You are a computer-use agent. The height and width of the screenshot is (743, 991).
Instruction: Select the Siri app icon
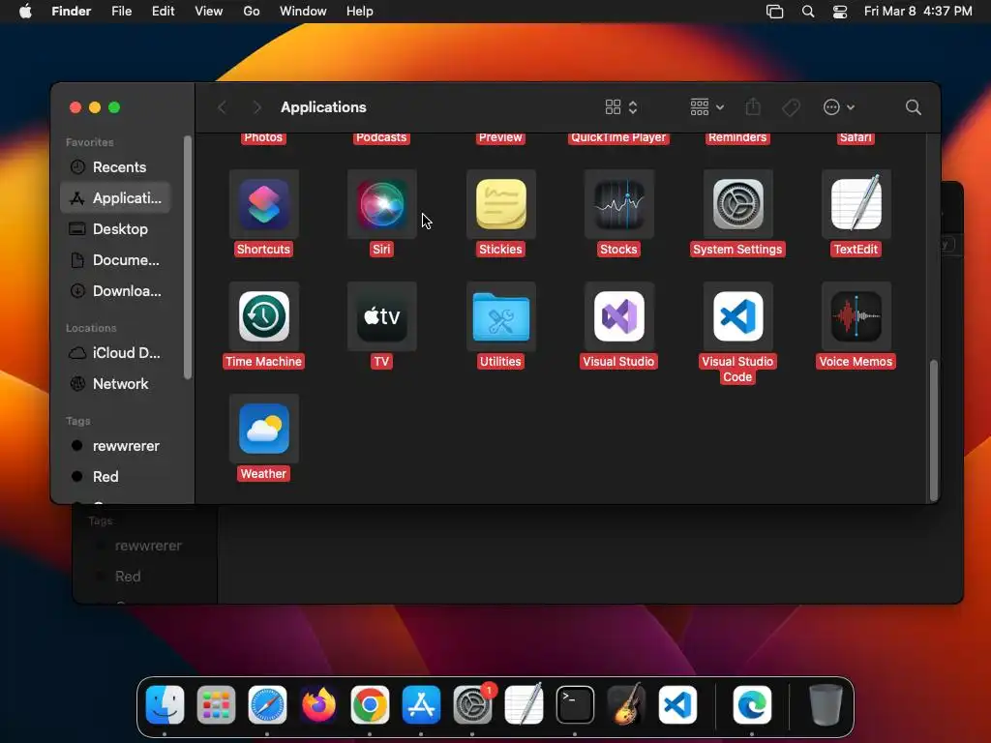click(381, 204)
